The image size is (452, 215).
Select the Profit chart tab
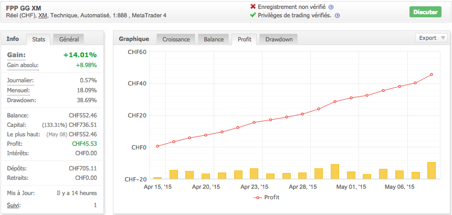click(244, 39)
